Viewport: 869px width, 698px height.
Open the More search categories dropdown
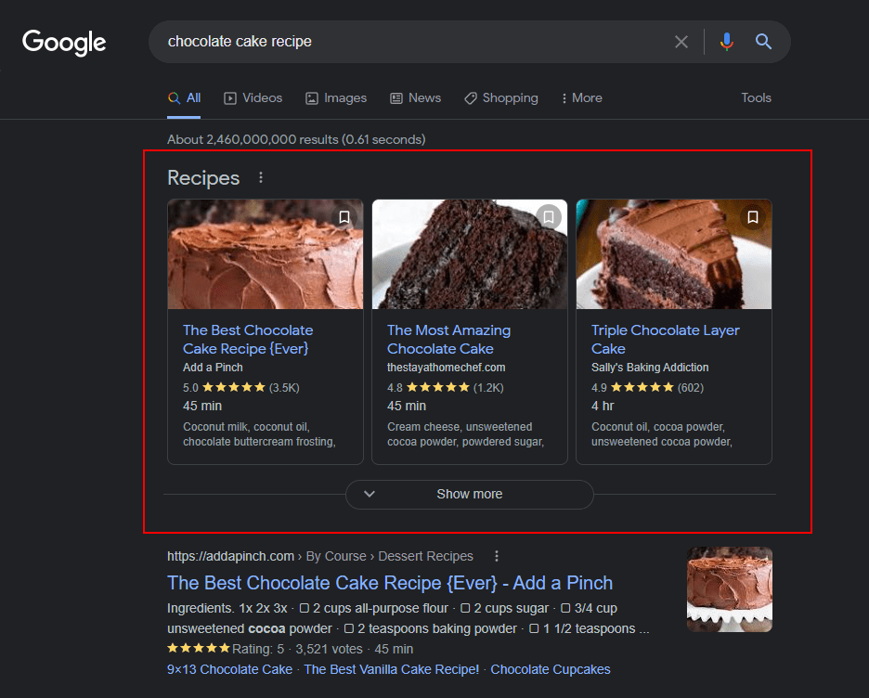point(581,97)
